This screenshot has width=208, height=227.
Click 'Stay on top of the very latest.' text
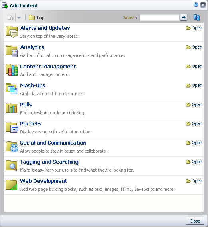click(x=50, y=36)
